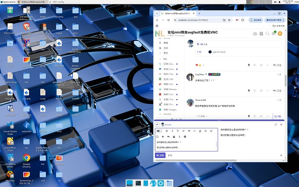299x187 pixels.
Task: Expand the reply composer to fullscreen
Action: 276,125
